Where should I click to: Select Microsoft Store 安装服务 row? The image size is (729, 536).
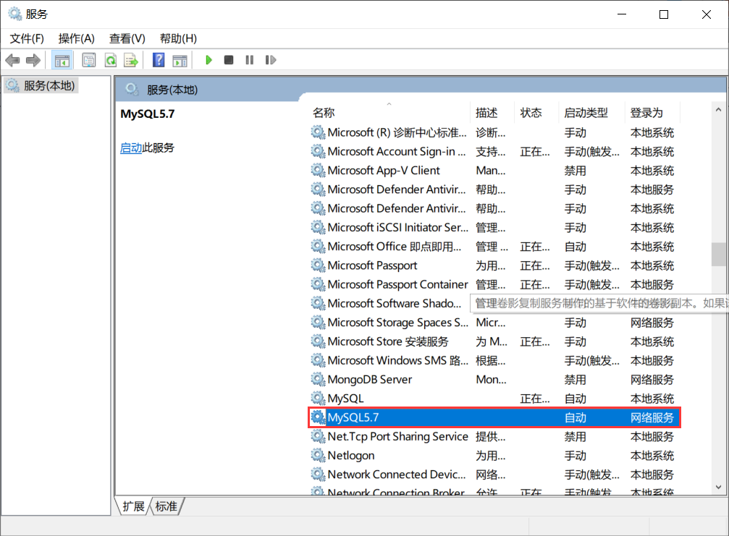[x=494, y=341]
